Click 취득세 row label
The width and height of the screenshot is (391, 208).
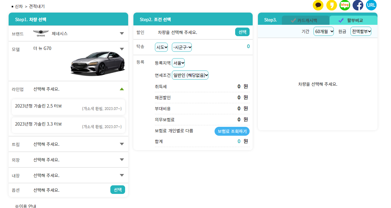(161, 87)
